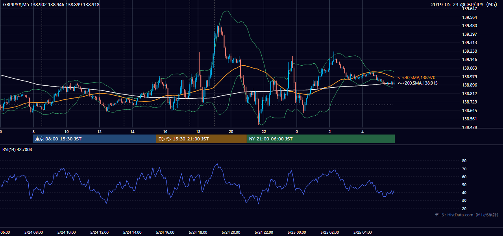Screen dimensions: 503x236
Task: Click the 5/24 20:00 date label
Action: (x=231, y=232)
